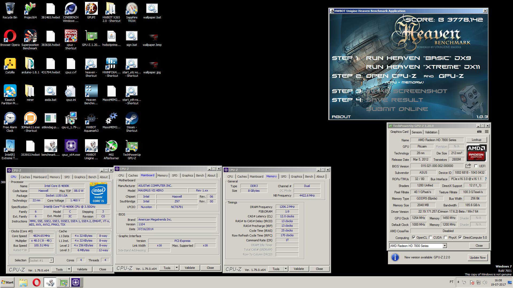This screenshot has width=513, height=288.
Task: Click the PT language indicator in taskbar
Action: pyautogui.click(x=452, y=282)
